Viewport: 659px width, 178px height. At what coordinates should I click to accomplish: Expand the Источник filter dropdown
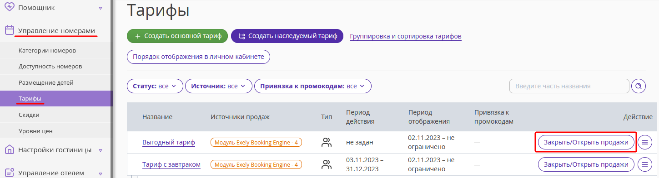219,86
